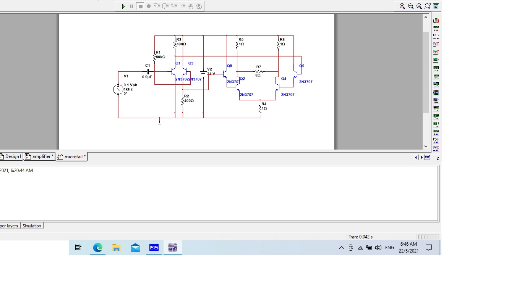Open the microfail design tab
The image size is (522, 293).
tap(71, 156)
